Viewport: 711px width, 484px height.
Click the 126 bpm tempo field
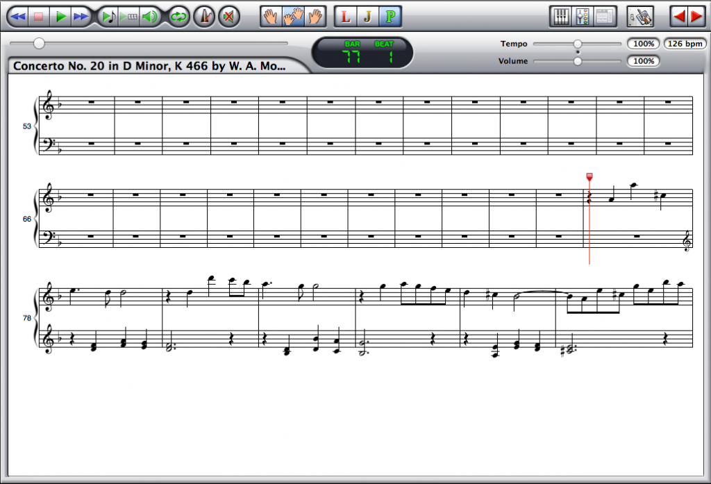685,44
